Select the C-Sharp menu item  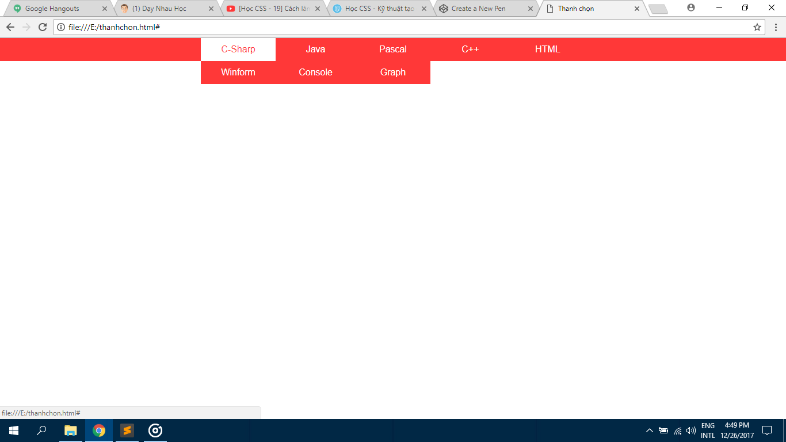(x=238, y=49)
